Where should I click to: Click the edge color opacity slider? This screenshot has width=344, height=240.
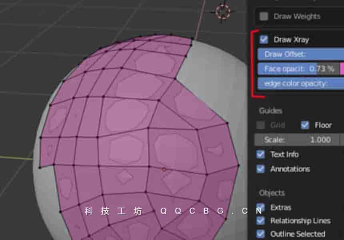pyautogui.click(x=300, y=83)
